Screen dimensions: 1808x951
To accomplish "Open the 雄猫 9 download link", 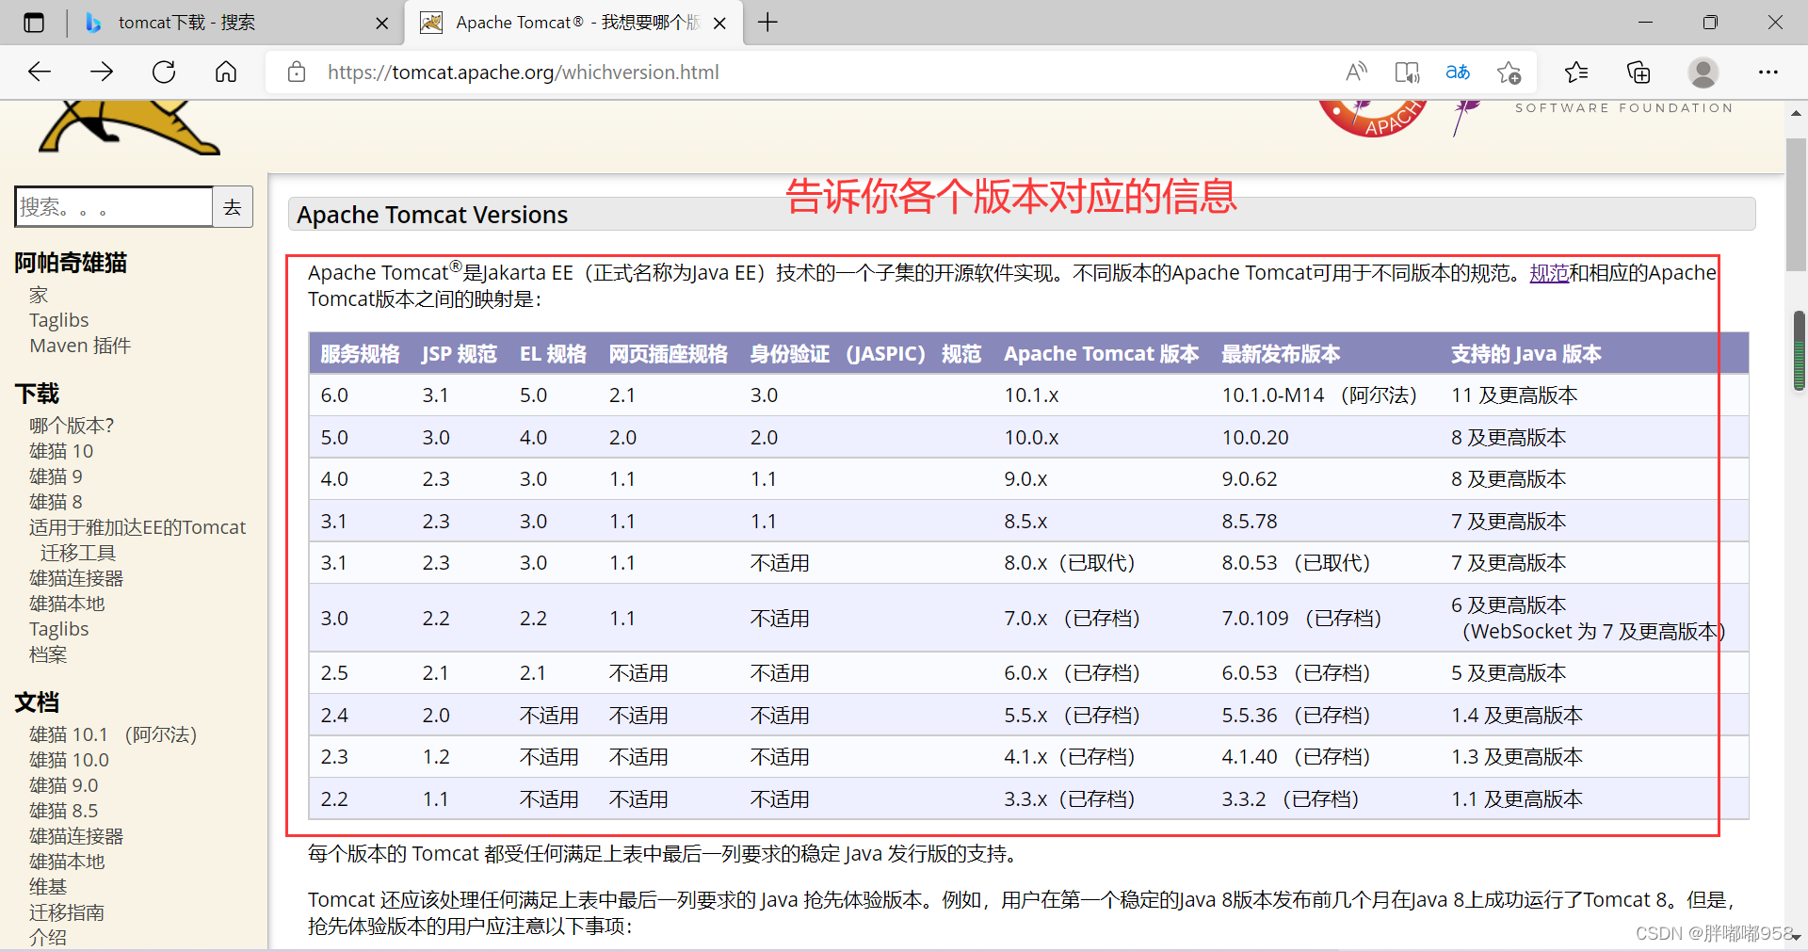I will 56,476.
